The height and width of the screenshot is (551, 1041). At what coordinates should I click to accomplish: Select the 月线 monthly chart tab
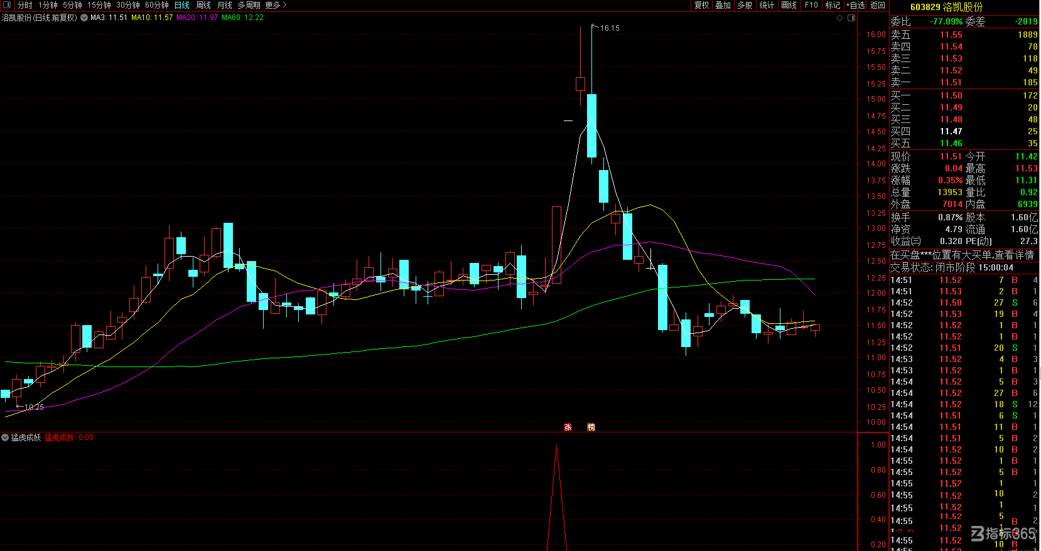coord(225,5)
